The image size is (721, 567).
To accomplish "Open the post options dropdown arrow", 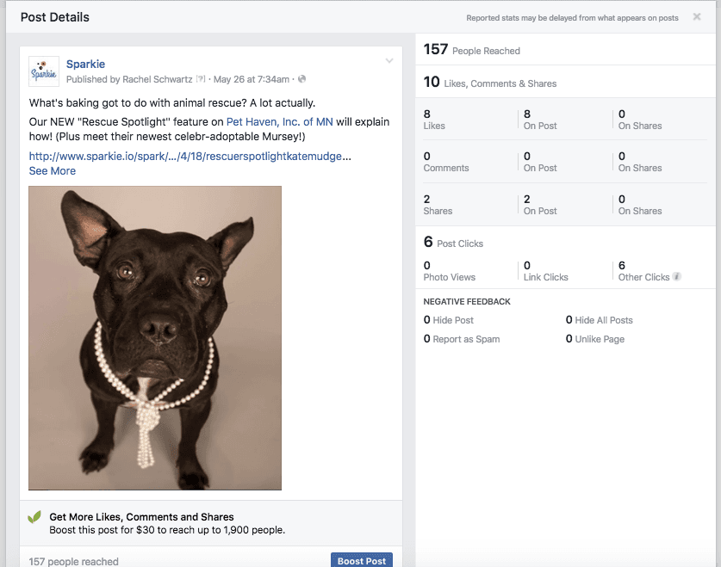I will [389, 61].
